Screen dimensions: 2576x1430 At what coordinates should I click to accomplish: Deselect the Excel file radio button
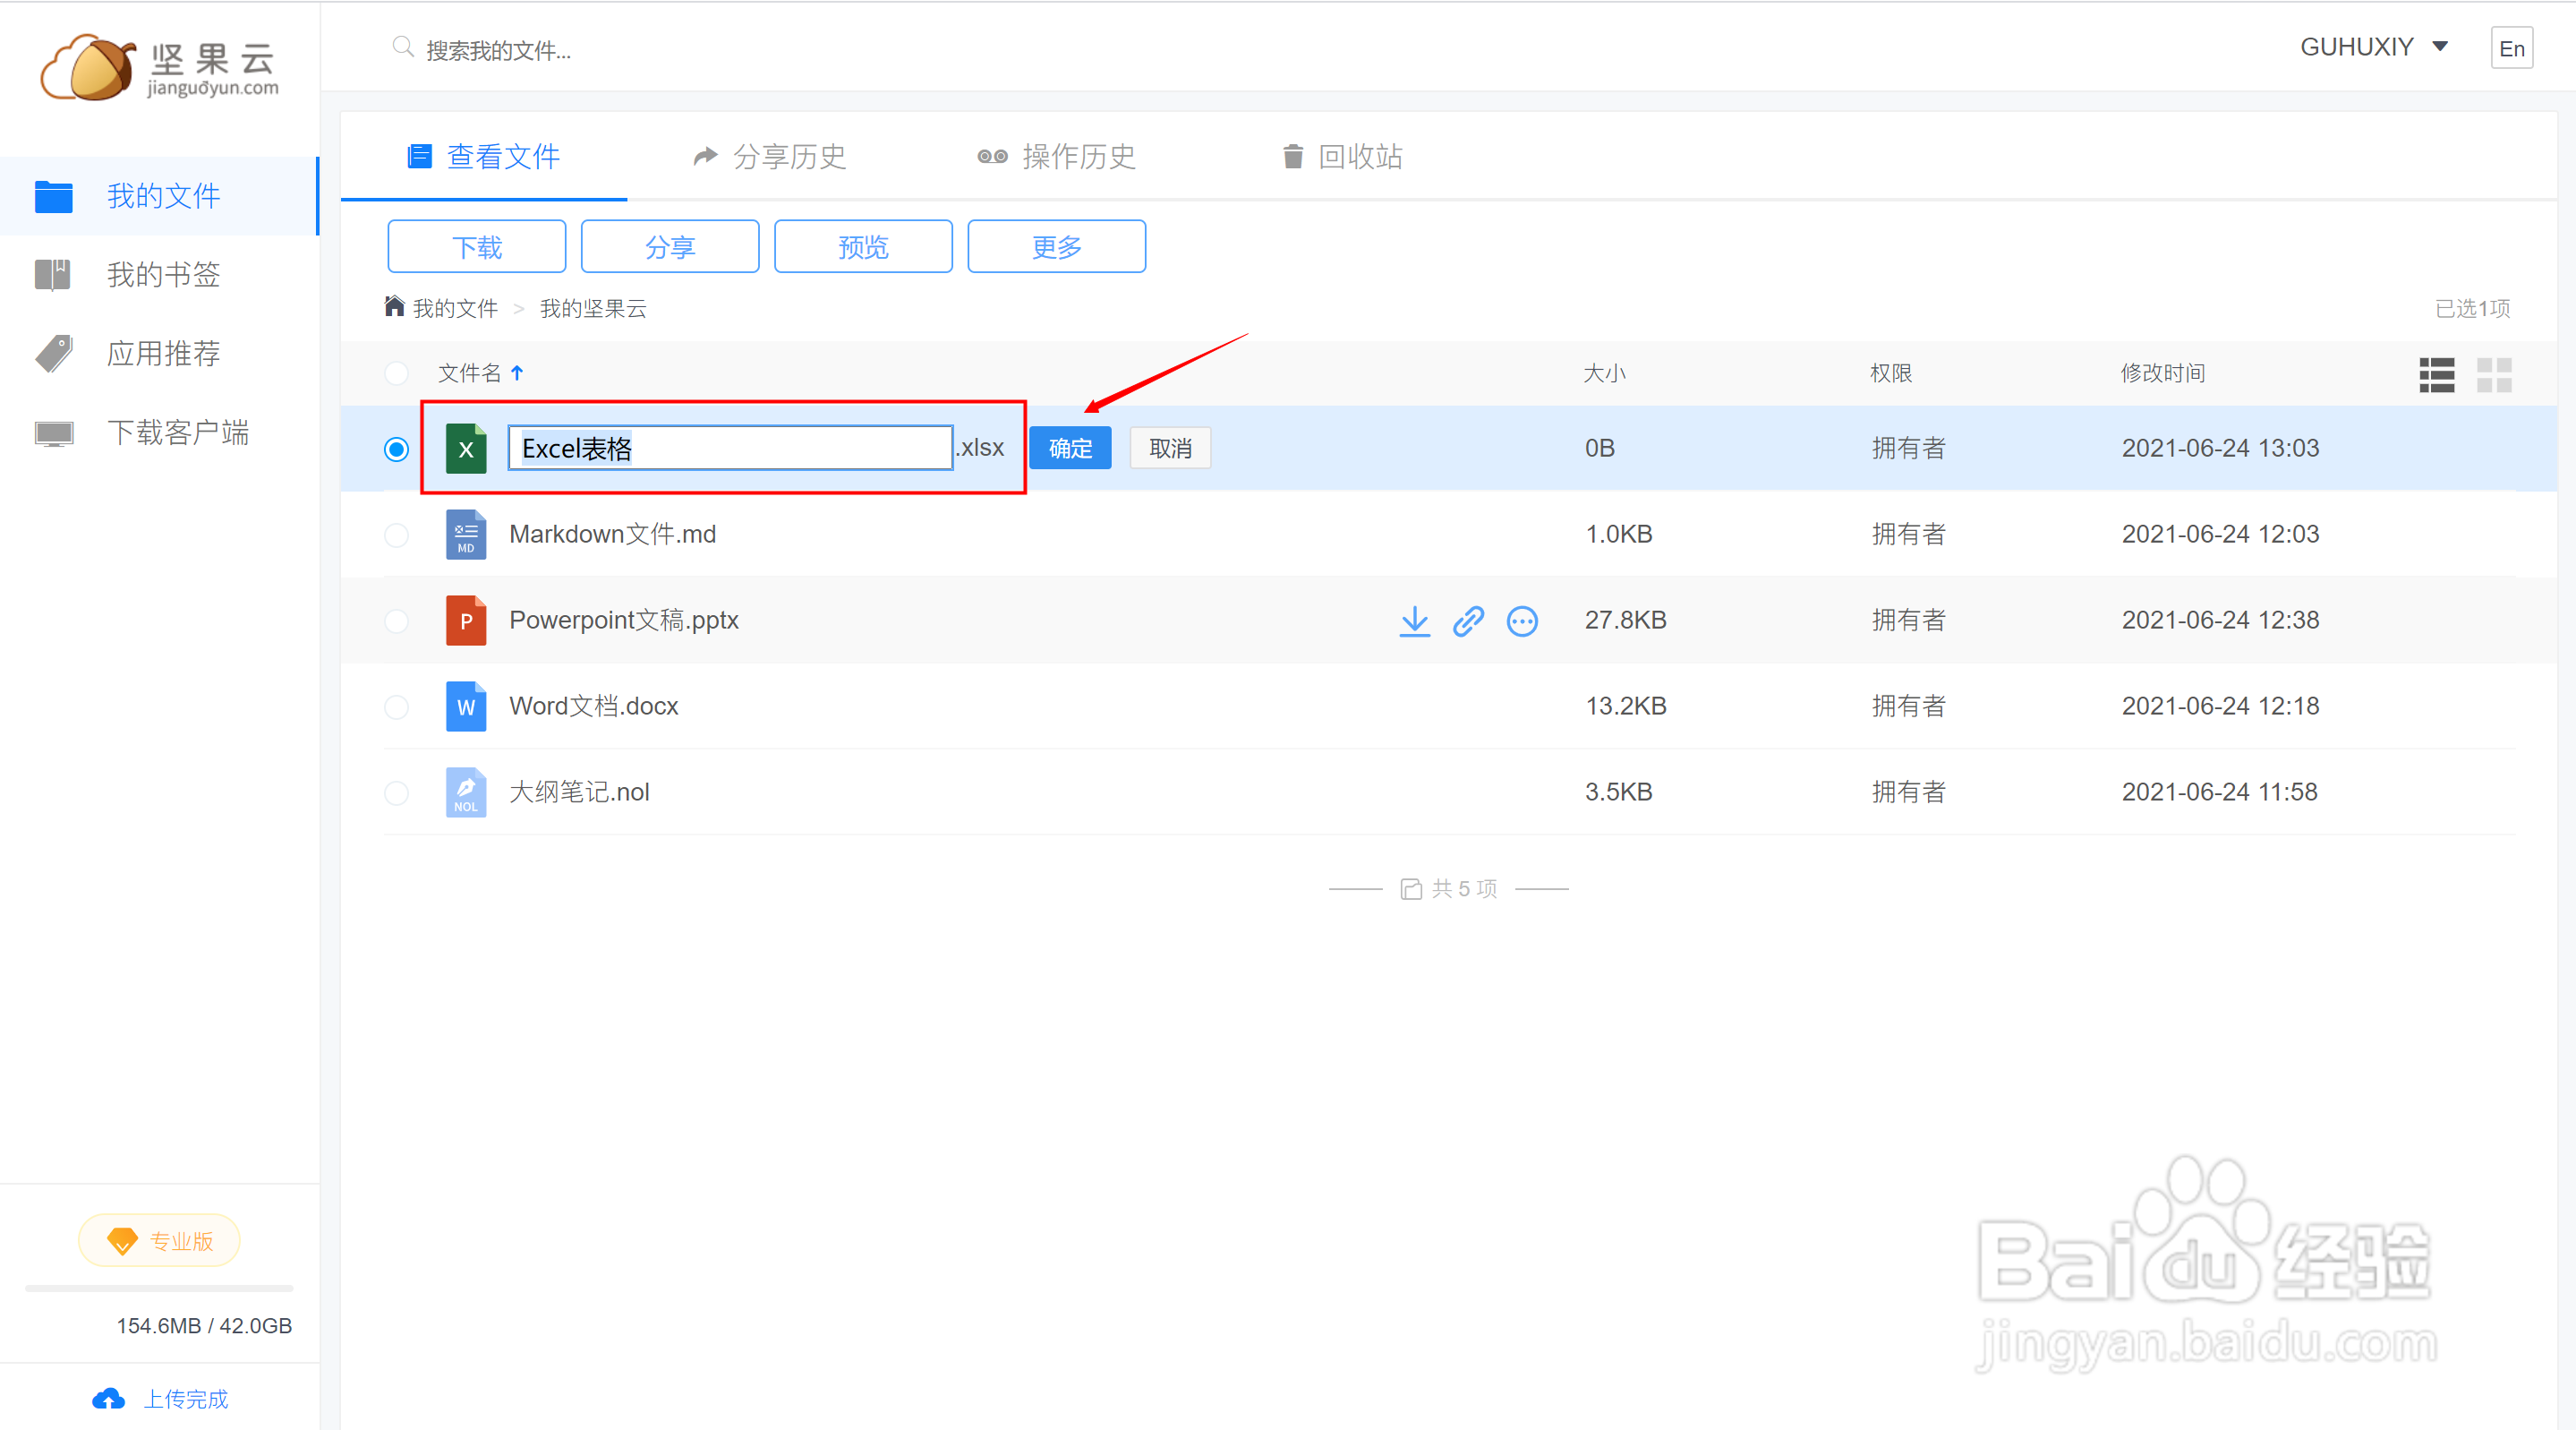coord(396,450)
